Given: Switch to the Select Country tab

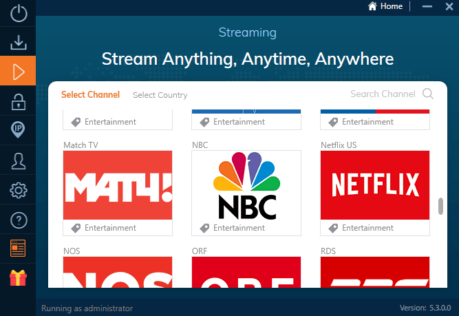Looking at the screenshot, I should coord(160,95).
